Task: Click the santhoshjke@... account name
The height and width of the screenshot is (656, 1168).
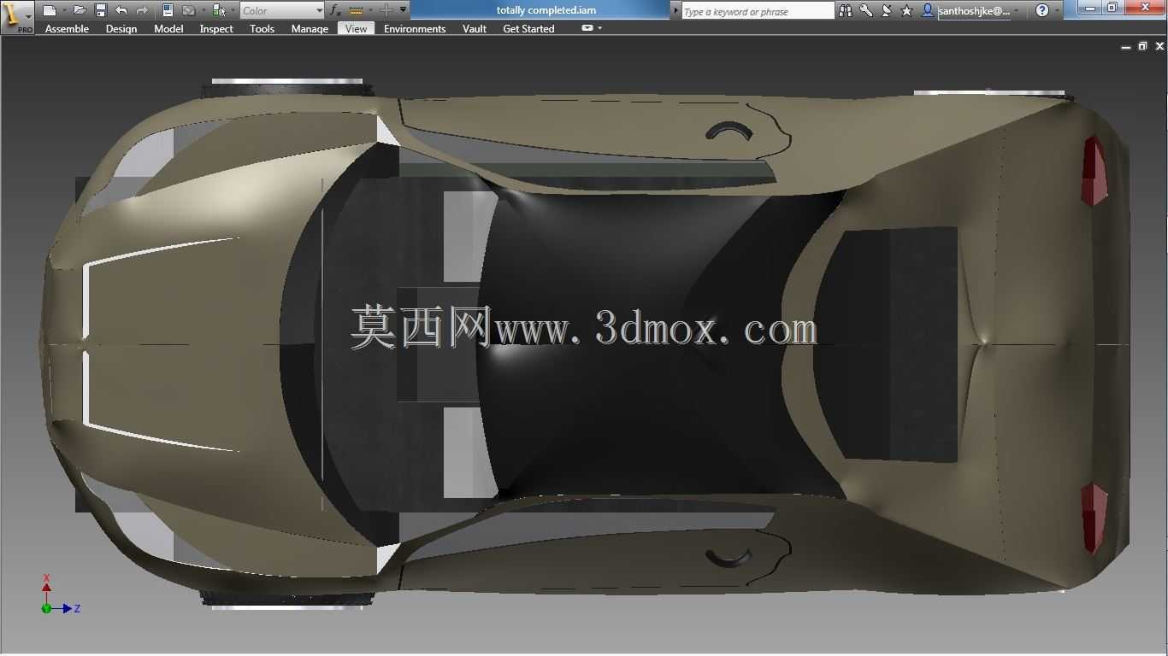Action: tap(974, 11)
